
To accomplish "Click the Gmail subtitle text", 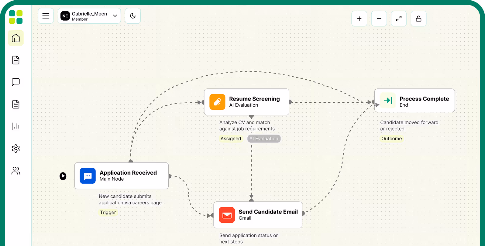I will [x=245, y=218].
